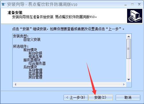Select the 自定义安装 line in summary

[32, 39]
